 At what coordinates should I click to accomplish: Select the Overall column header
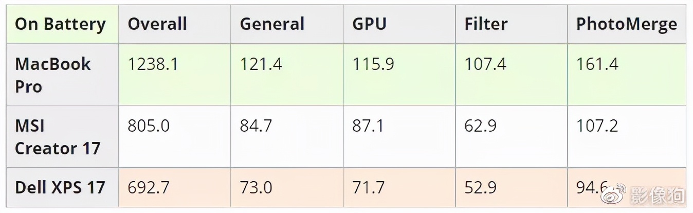click(157, 24)
